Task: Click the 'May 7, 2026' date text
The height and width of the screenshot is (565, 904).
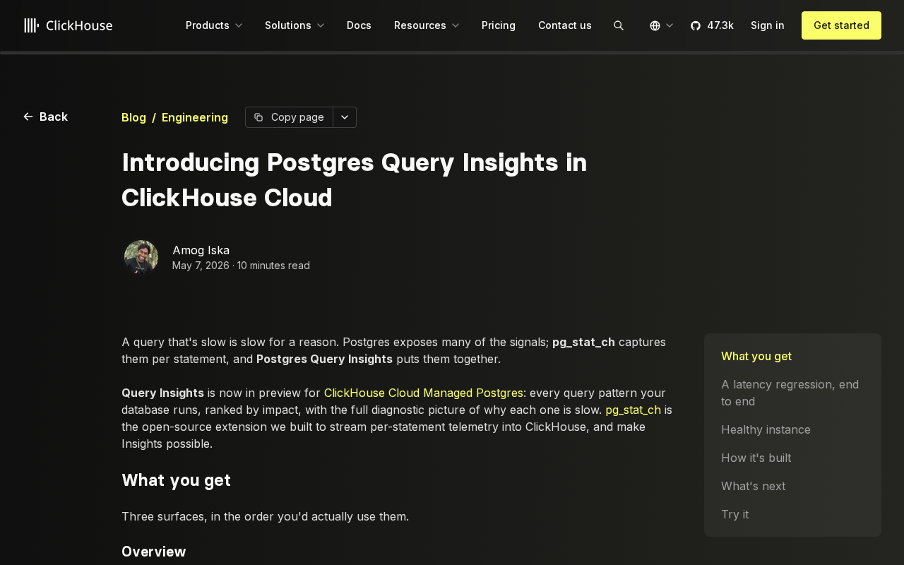Action: tap(201, 266)
